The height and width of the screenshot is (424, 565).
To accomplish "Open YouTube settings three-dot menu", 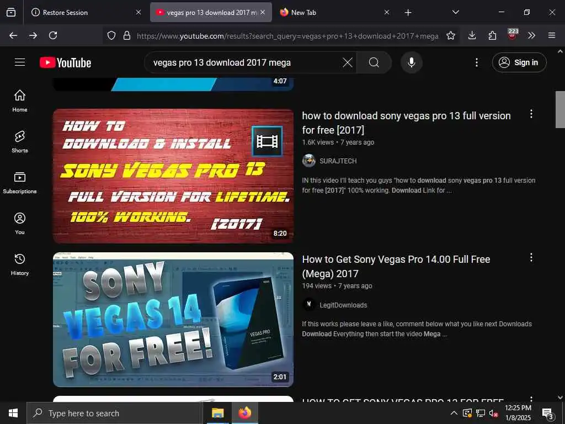I will (476, 62).
